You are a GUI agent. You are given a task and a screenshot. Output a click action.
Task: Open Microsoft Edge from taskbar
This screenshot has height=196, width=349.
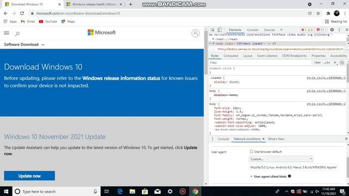(x=120, y=191)
